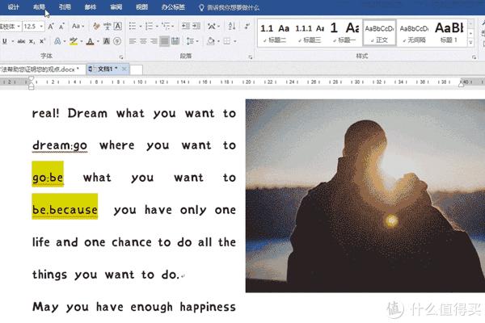Apply the 正文 style
Viewport: 485px width, 323px height.
(x=379, y=33)
